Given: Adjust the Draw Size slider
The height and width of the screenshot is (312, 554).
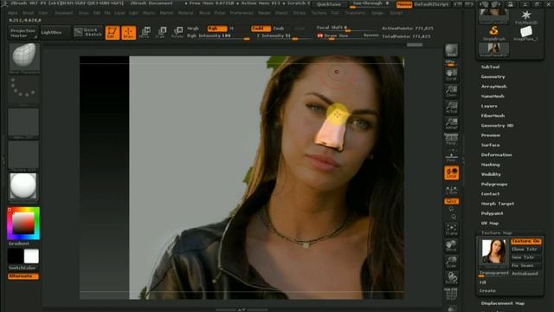Looking at the screenshot, I should click(348, 36).
